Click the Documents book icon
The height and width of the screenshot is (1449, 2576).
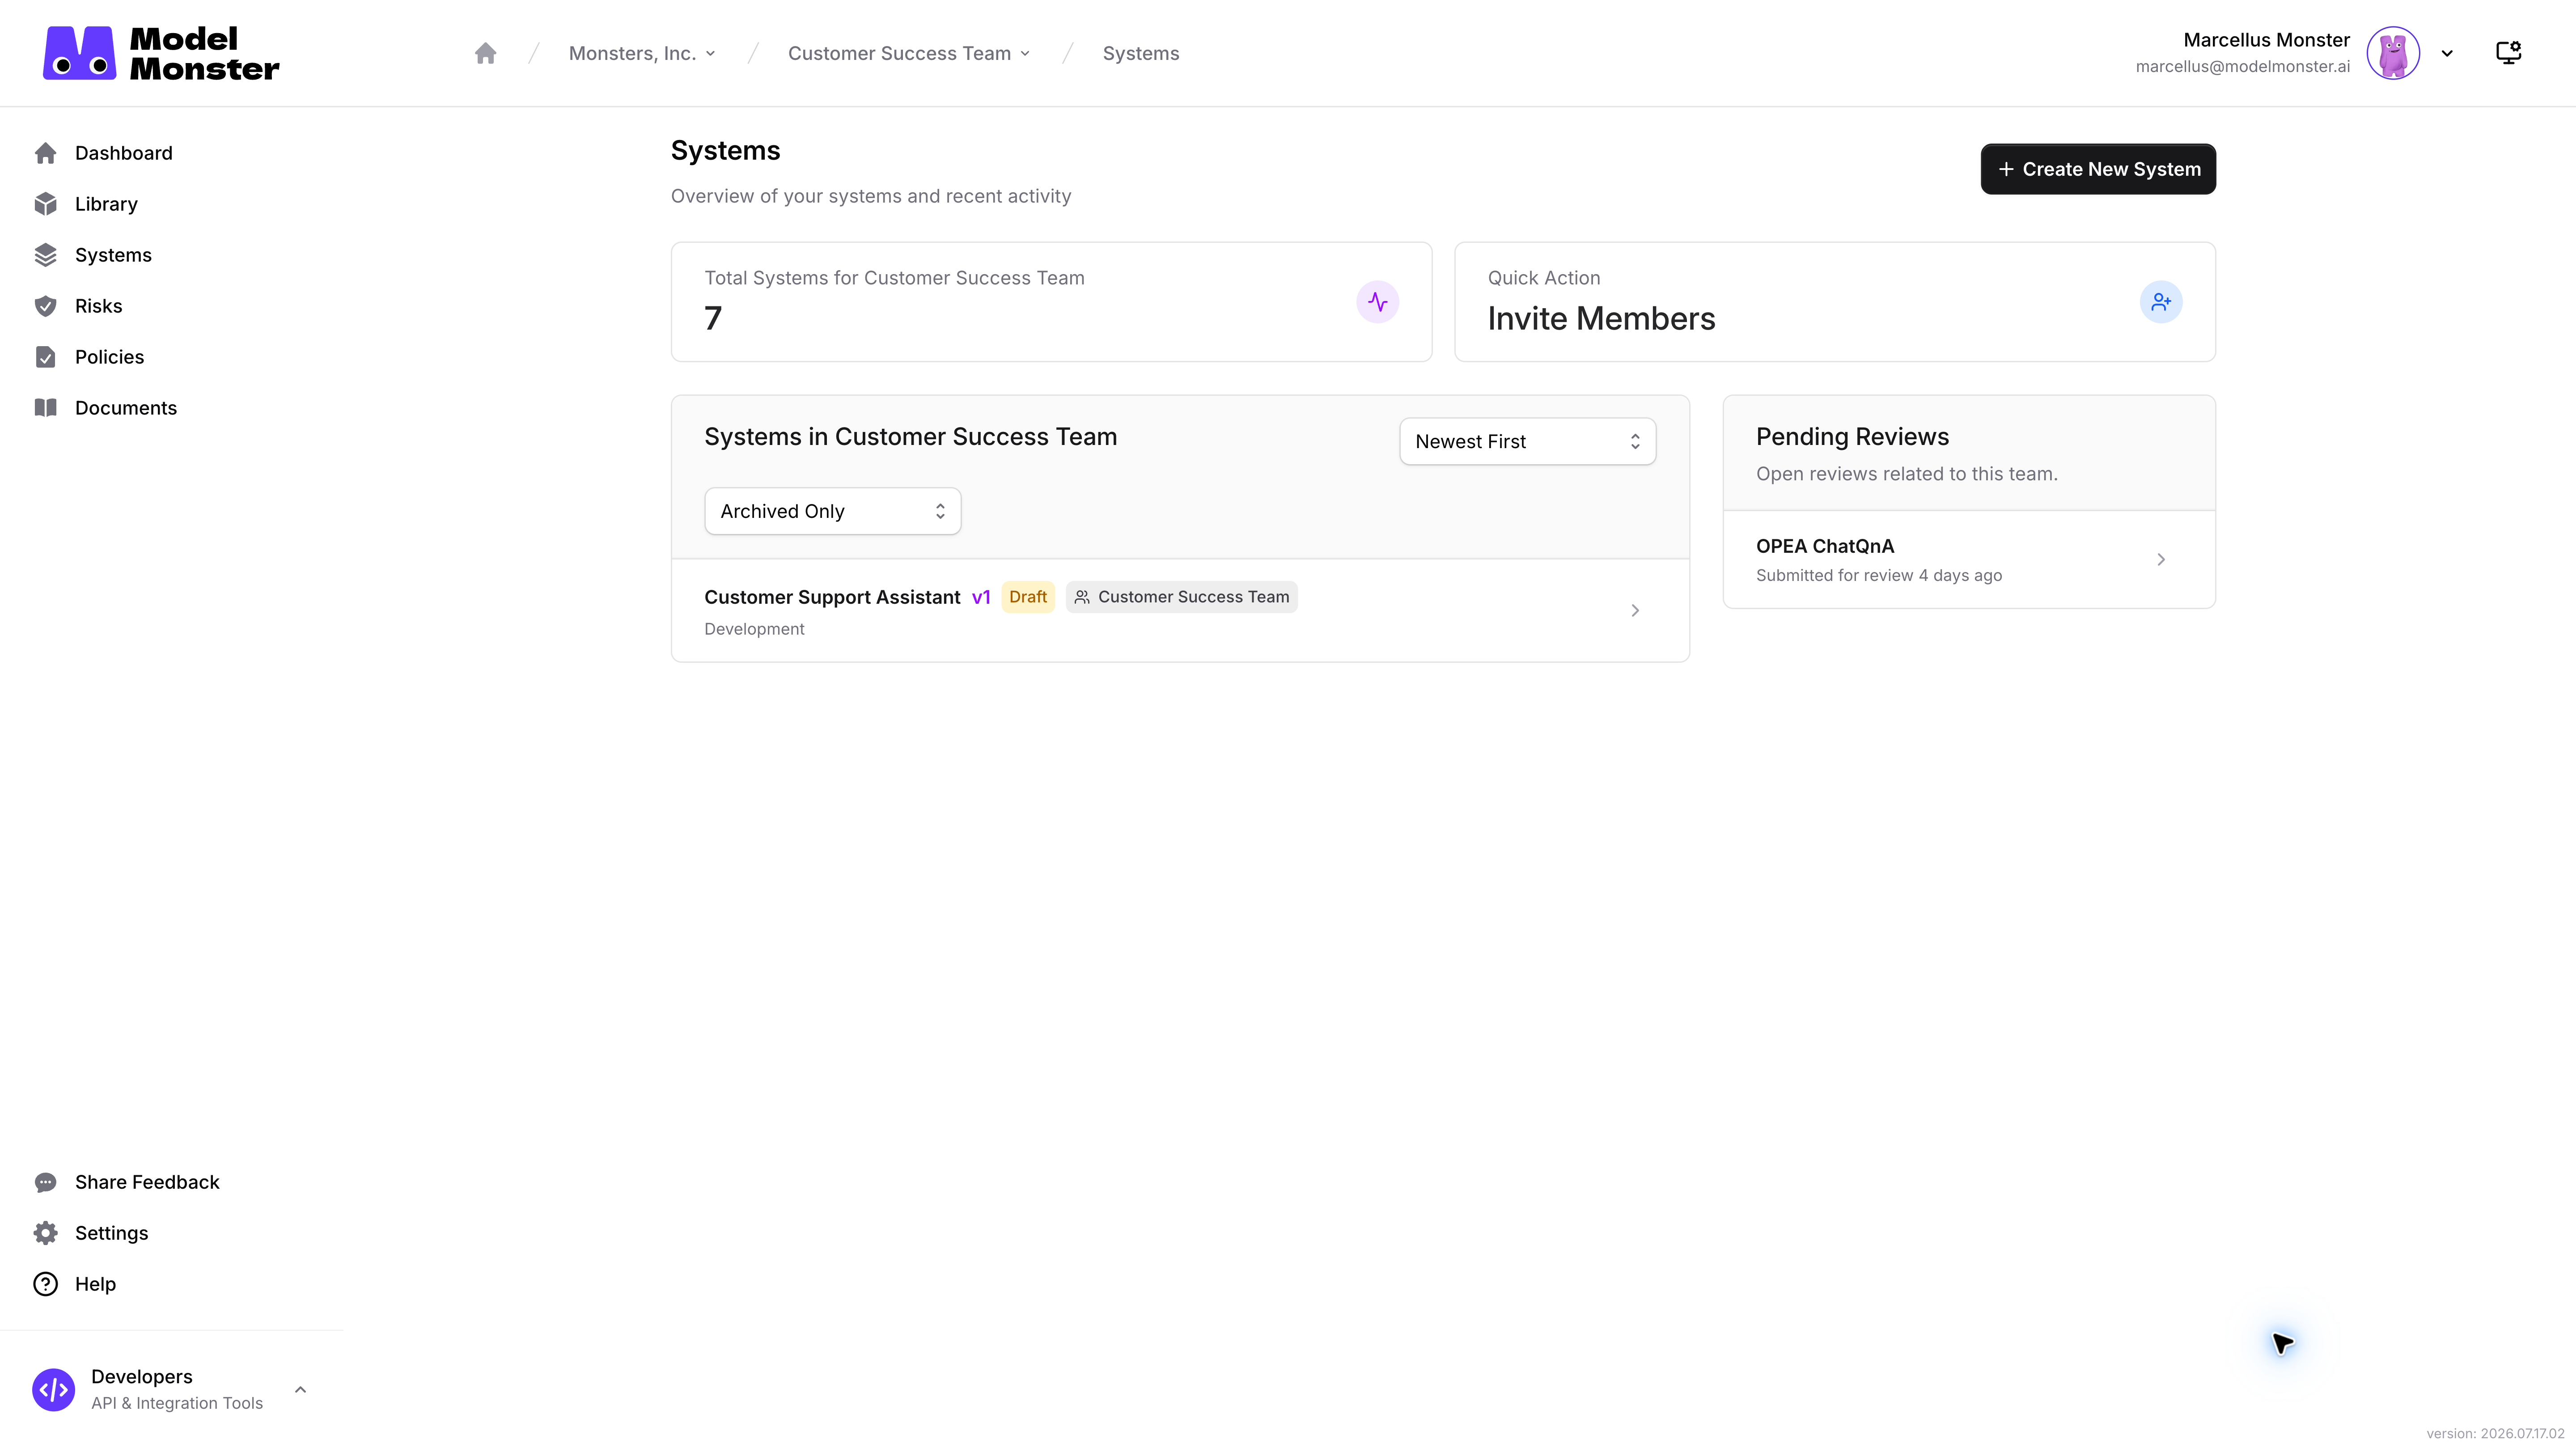click(46, 408)
